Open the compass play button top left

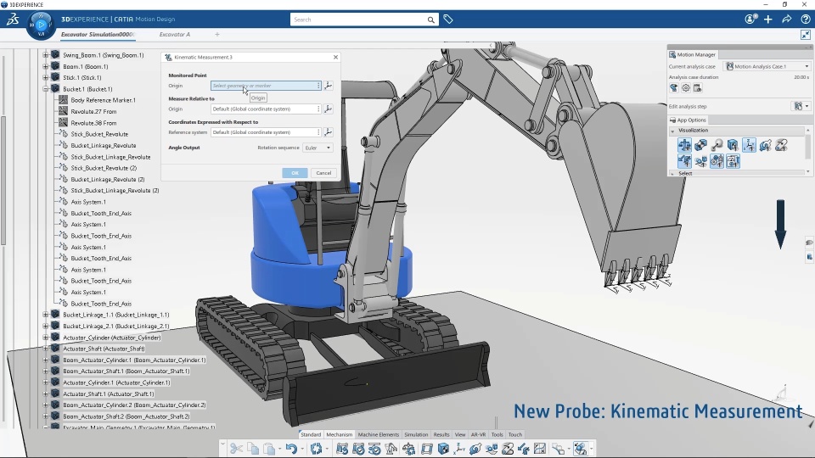click(41, 25)
